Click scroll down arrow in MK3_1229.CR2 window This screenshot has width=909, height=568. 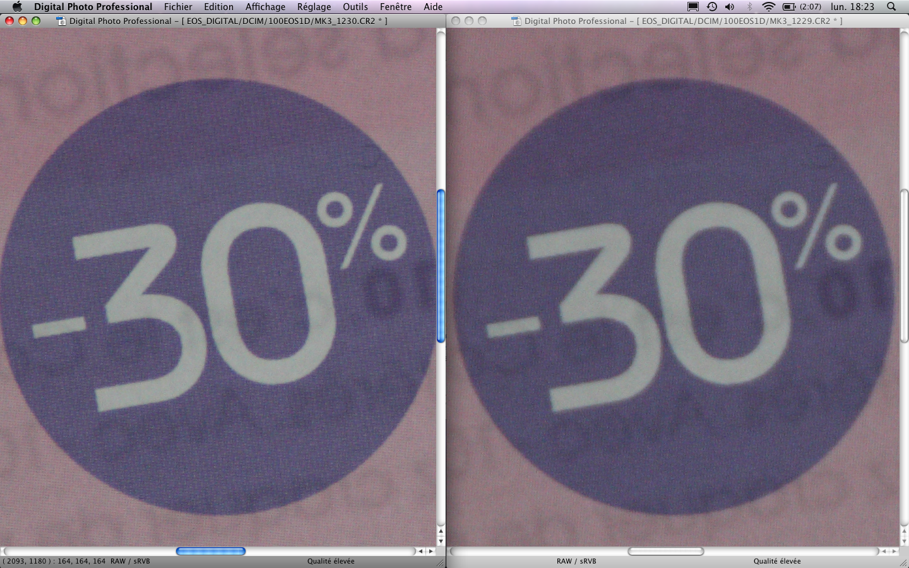pyautogui.click(x=904, y=541)
